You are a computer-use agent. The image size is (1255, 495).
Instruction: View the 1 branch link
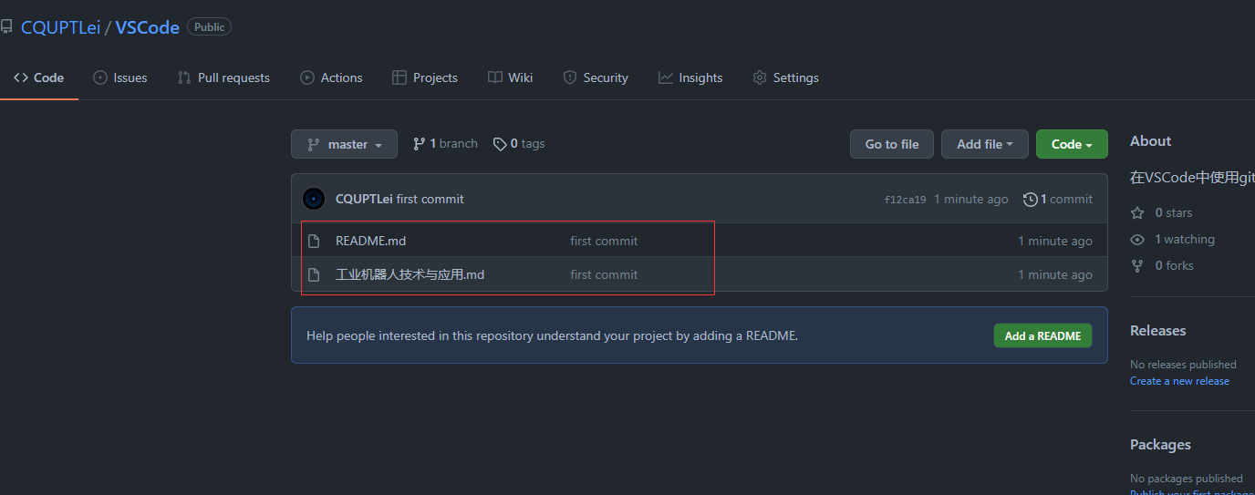point(445,143)
